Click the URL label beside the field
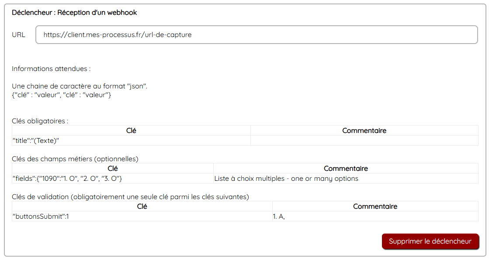The width and height of the screenshot is (489, 261). [x=19, y=35]
